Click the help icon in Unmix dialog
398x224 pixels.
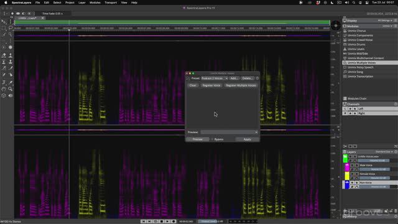tap(257, 78)
